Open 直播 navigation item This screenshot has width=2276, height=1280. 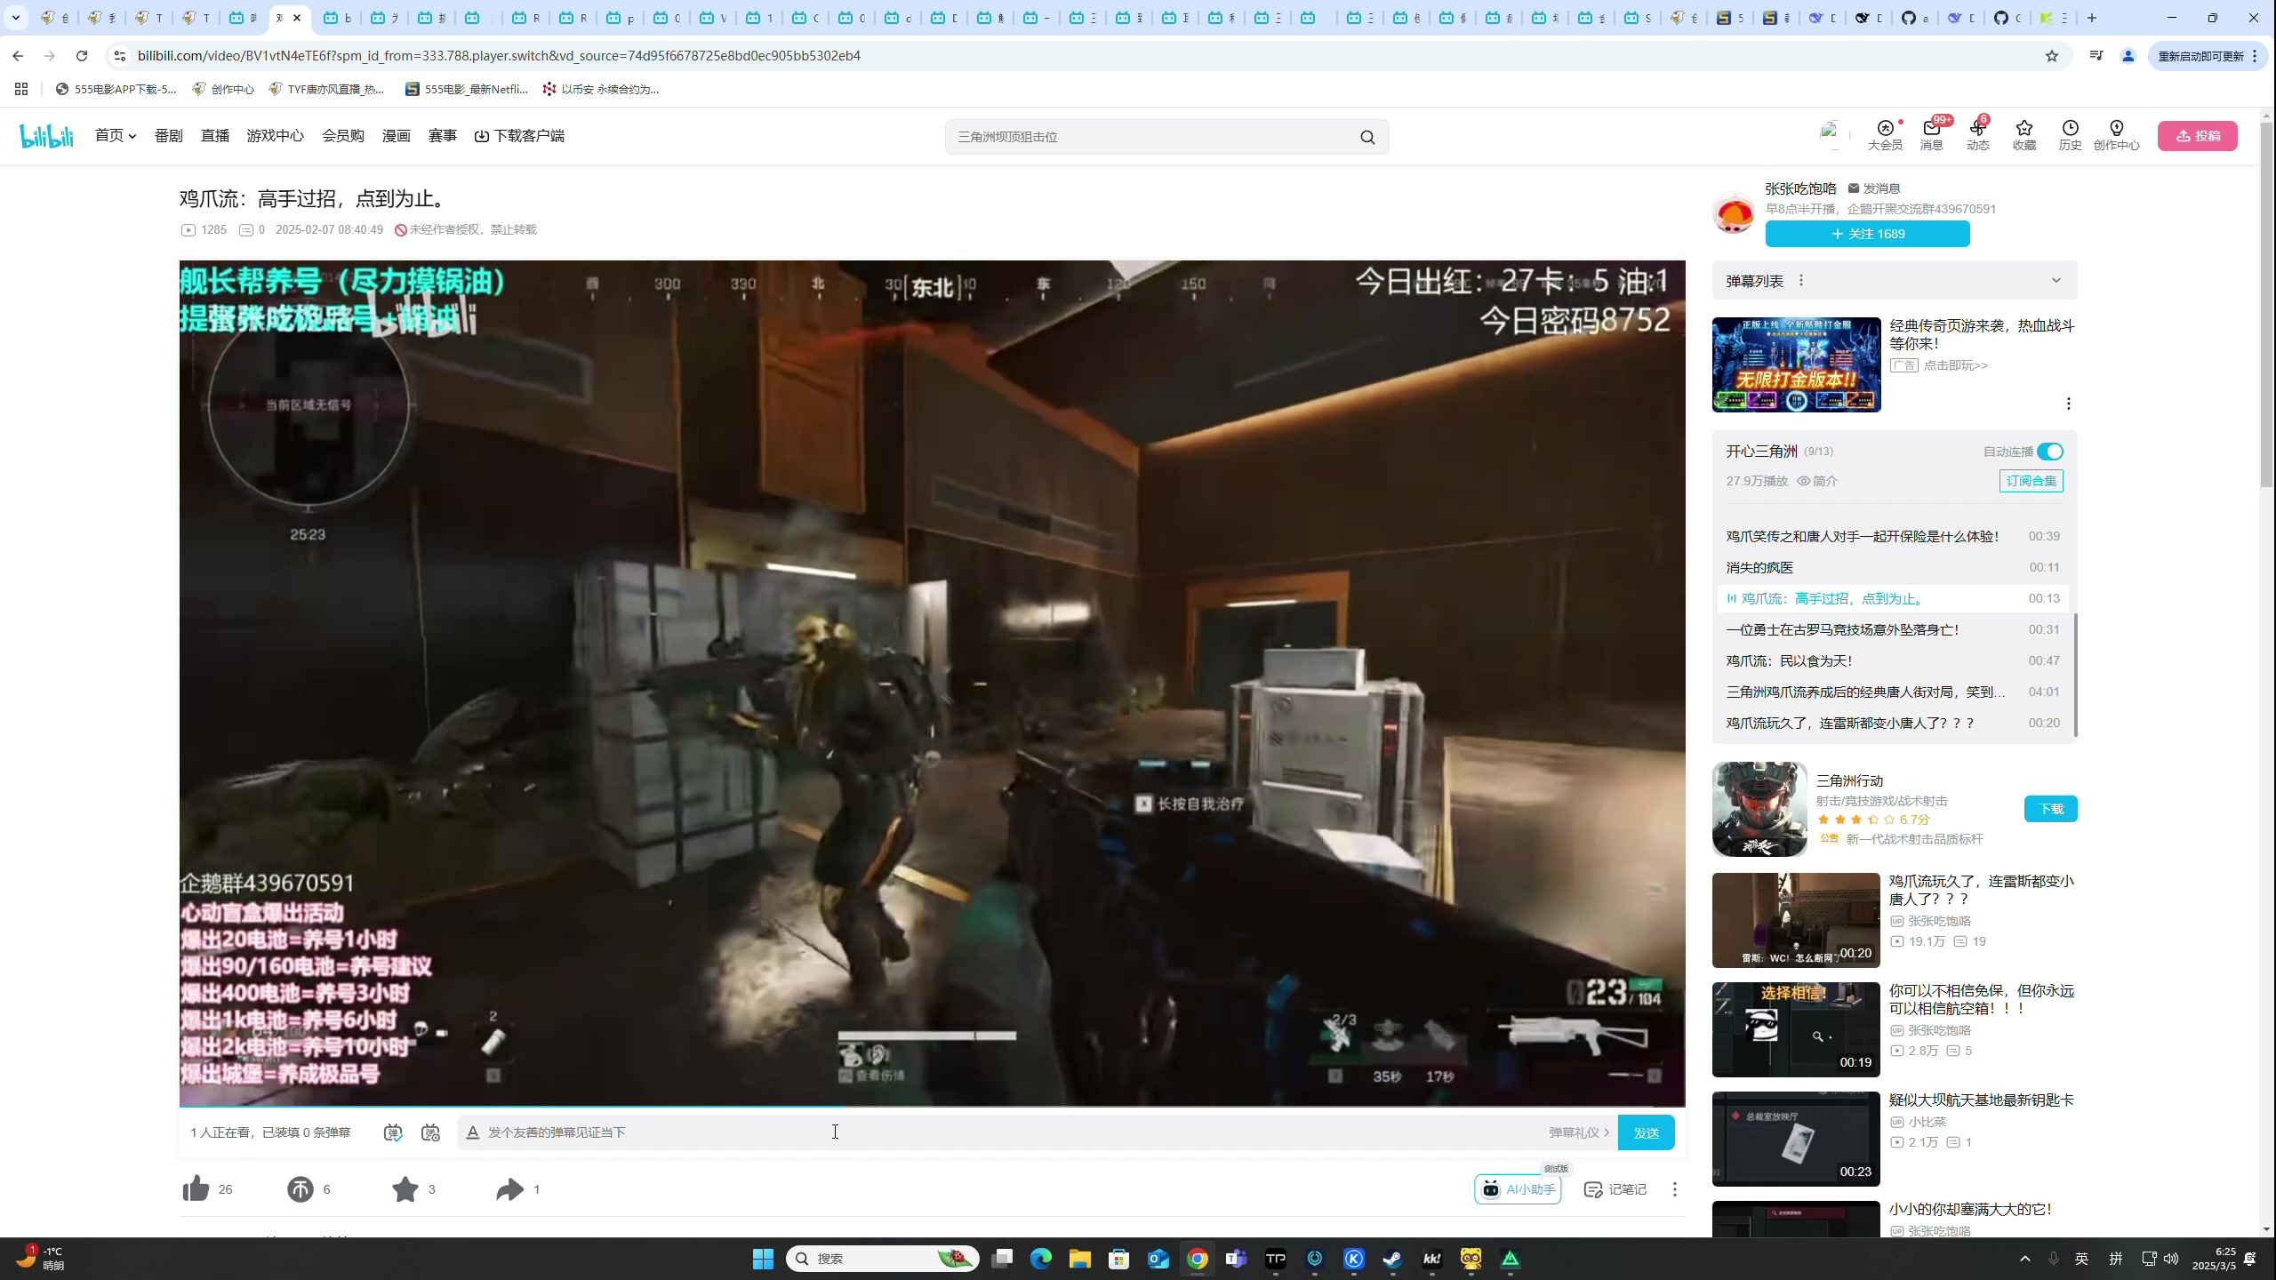(214, 136)
